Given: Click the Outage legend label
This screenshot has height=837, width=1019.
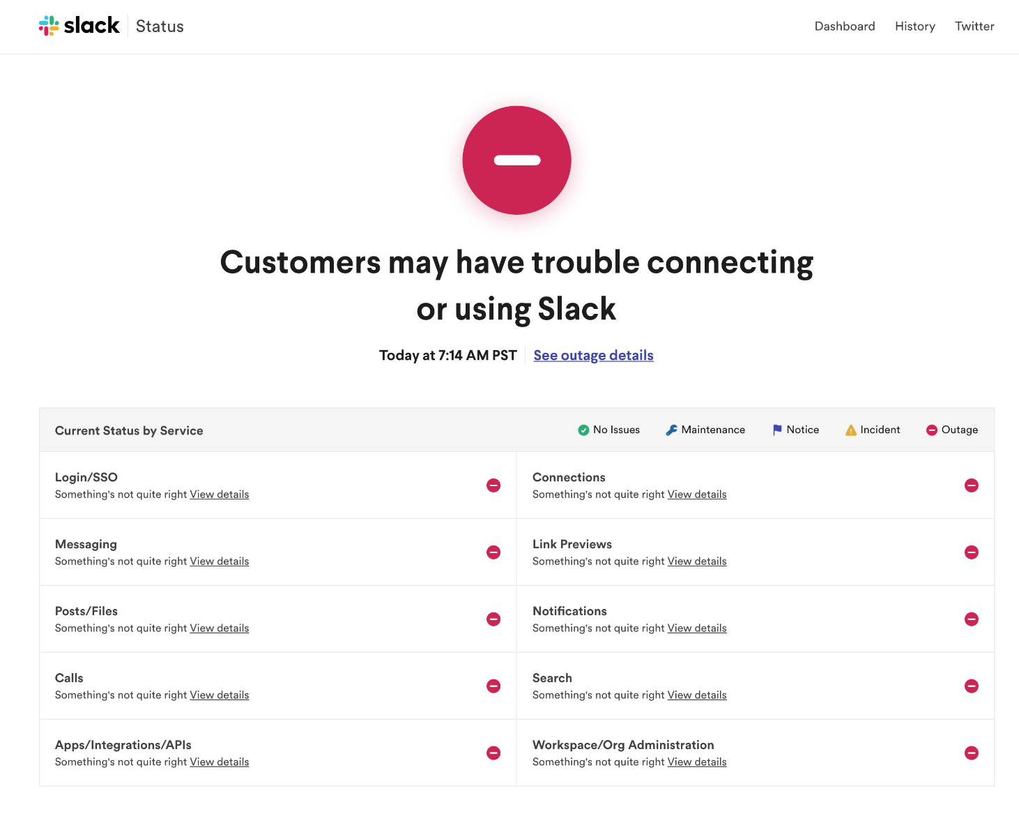Looking at the screenshot, I should [x=960, y=430].
